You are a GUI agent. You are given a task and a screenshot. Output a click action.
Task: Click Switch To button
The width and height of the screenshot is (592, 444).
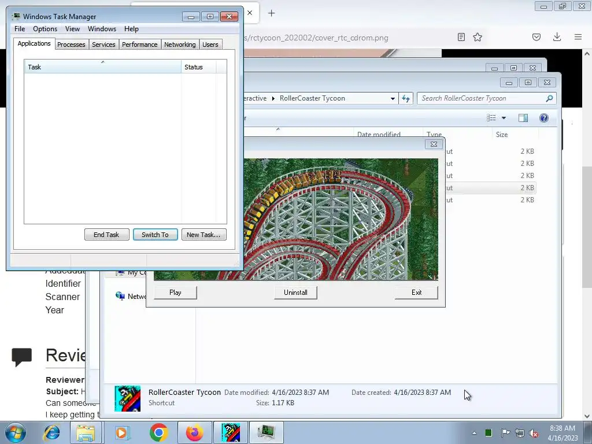tap(155, 235)
